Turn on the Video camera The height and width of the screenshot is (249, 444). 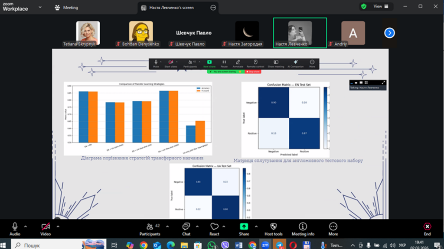[x=46, y=229]
